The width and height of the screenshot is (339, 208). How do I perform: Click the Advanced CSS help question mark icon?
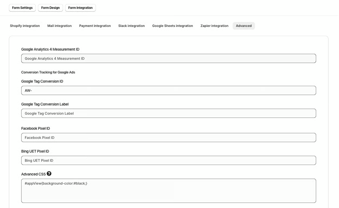pos(49,174)
